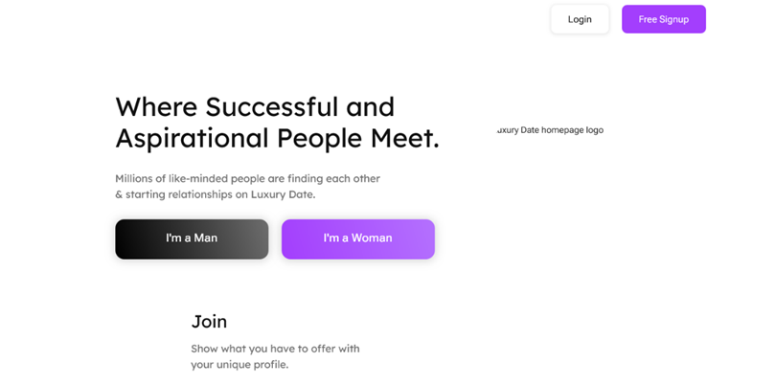Click "to offer with" under Join
This screenshot has width=775, height=385.
pos(330,349)
